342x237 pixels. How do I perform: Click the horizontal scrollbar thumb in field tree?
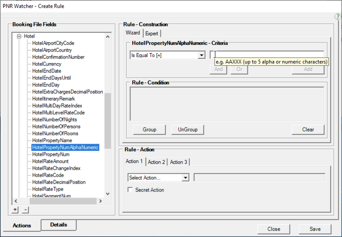[63, 201]
